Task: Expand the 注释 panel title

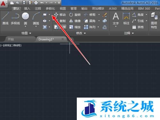Action: (x=129, y=33)
